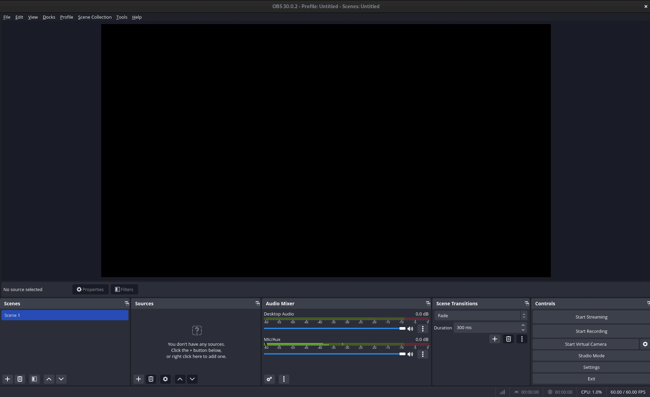Open the Fade transition dropdown
This screenshot has width=650, height=397.
(x=481, y=315)
